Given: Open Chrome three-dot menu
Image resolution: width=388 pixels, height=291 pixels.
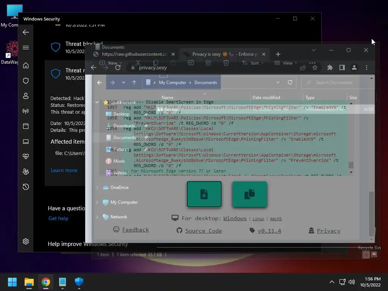Looking at the screenshot, I should [366, 67].
